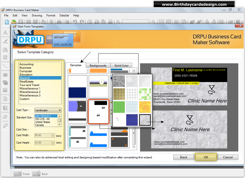Choose the gold maze pattern background swatch

click(119, 94)
